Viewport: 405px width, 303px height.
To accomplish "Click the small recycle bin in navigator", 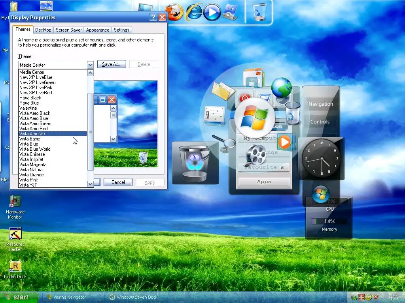I will [293, 113].
